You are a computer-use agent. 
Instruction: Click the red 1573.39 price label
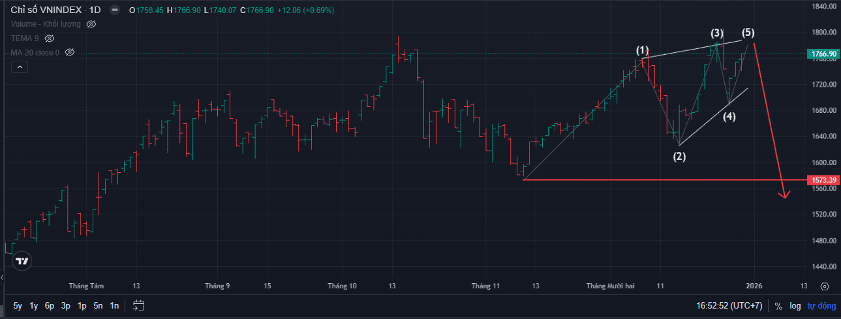point(823,179)
